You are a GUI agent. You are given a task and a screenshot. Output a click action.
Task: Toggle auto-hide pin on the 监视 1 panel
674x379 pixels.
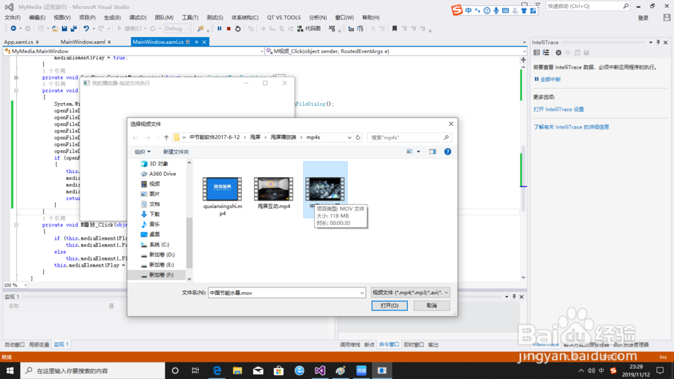pyautogui.click(x=514, y=297)
